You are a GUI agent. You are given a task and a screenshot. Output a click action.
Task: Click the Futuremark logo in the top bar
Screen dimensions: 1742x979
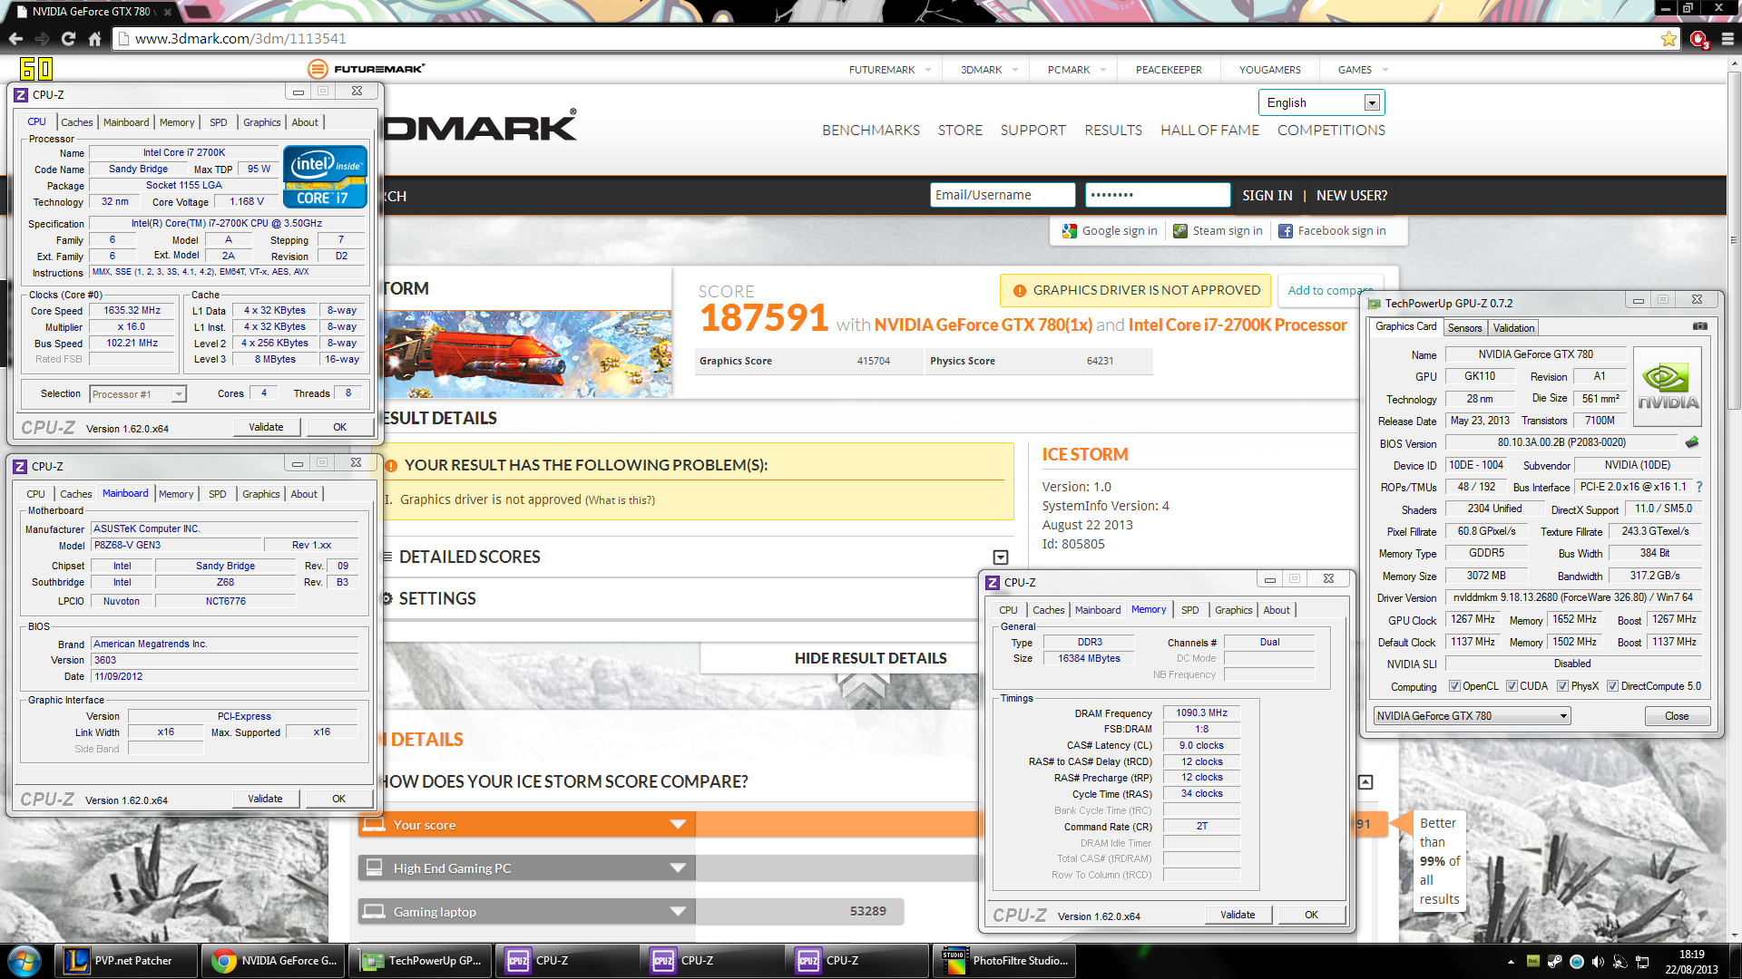[x=366, y=69]
